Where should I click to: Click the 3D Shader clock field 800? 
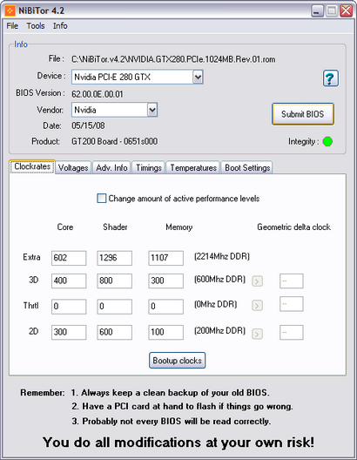click(114, 281)
